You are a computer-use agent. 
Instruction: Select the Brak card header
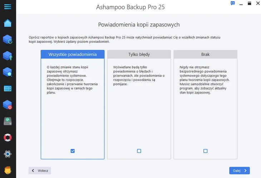click(206, 54)
